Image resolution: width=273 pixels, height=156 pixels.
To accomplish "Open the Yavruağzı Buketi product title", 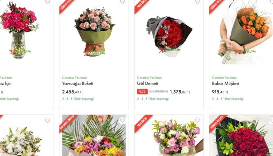I will click(x=78, y=83).
